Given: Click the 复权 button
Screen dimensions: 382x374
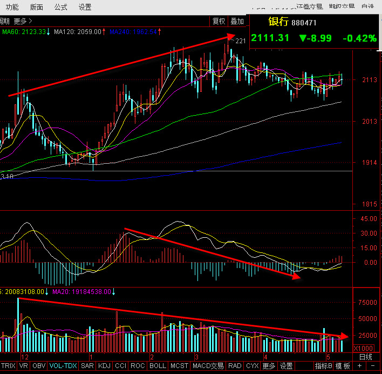Looking at the screenshot, I should coord(219,21).
